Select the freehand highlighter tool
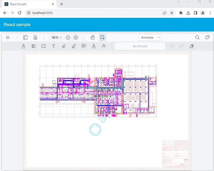This screenshot has width=214, height=171. point(64,46)
